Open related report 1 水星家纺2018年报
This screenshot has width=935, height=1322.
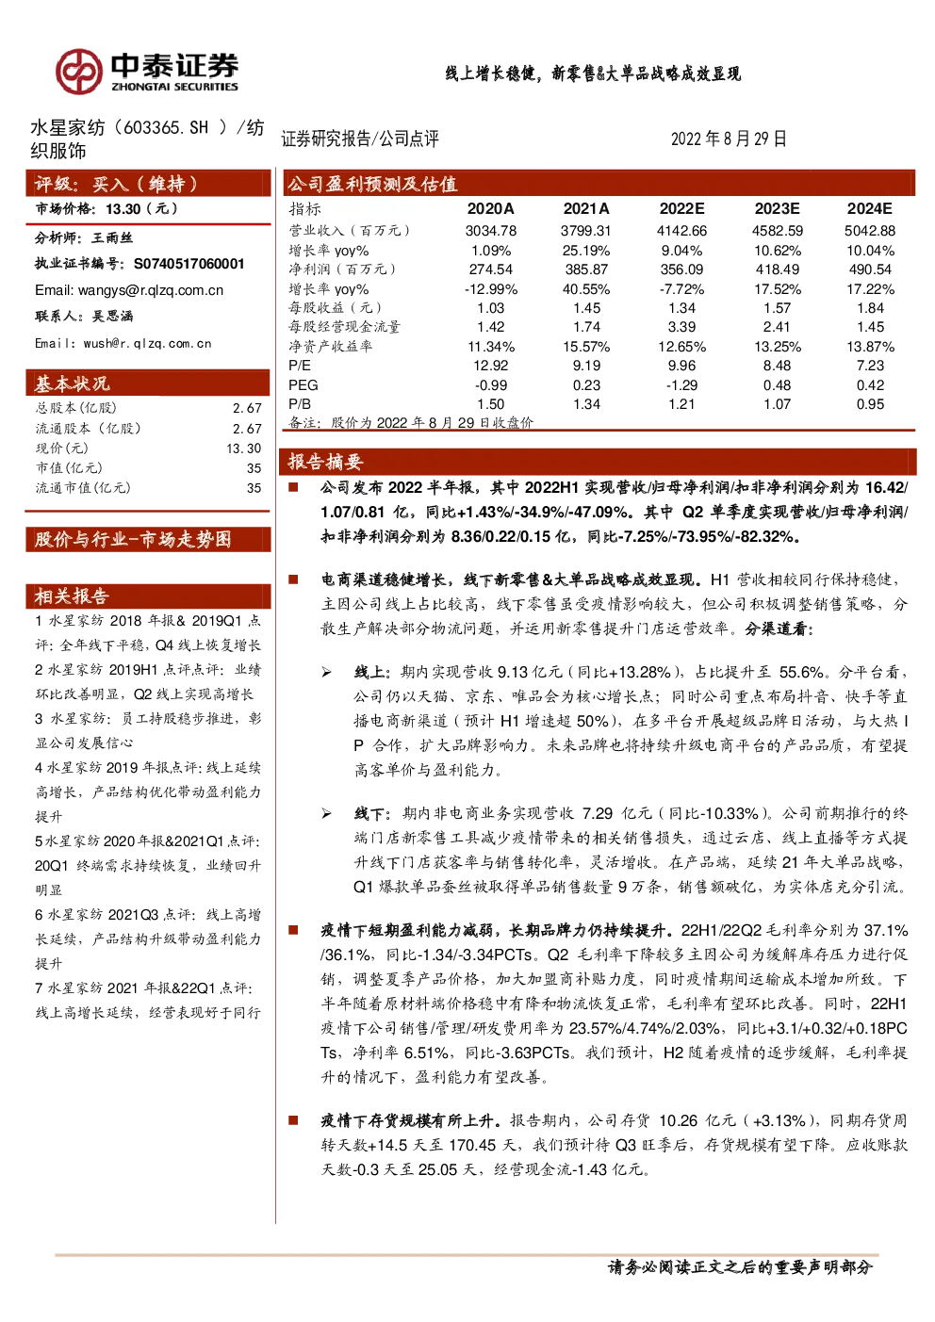[148, 633]
